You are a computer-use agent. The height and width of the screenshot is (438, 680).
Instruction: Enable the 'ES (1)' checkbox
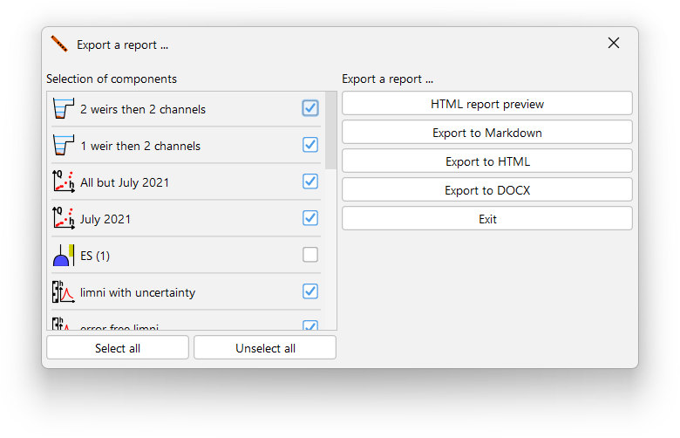pyautogui.click(x=310, y=255)
